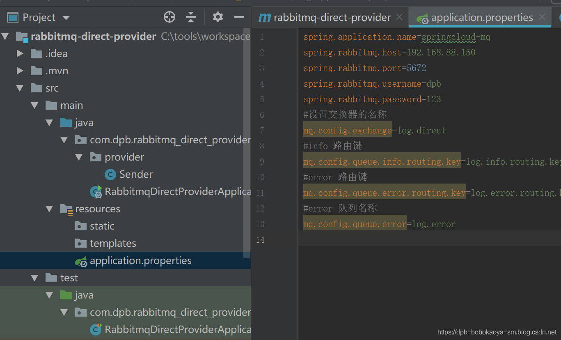Click the Project panel window icon

[13, 18]
